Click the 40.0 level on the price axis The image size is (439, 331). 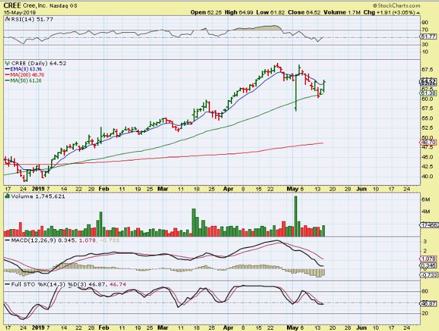pos(427,177)
